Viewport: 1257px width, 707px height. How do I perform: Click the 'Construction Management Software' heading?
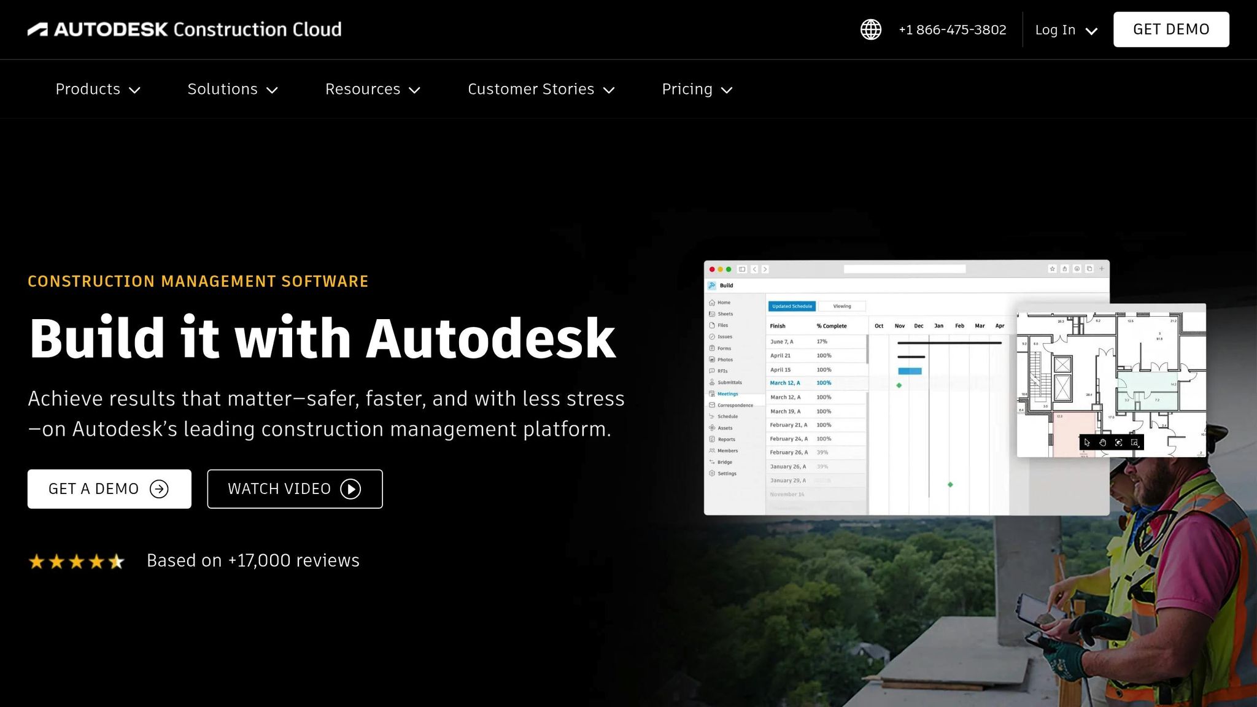point(198,281)
